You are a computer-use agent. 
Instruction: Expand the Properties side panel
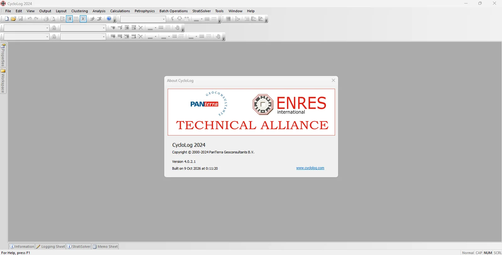[x=3, y=55]
